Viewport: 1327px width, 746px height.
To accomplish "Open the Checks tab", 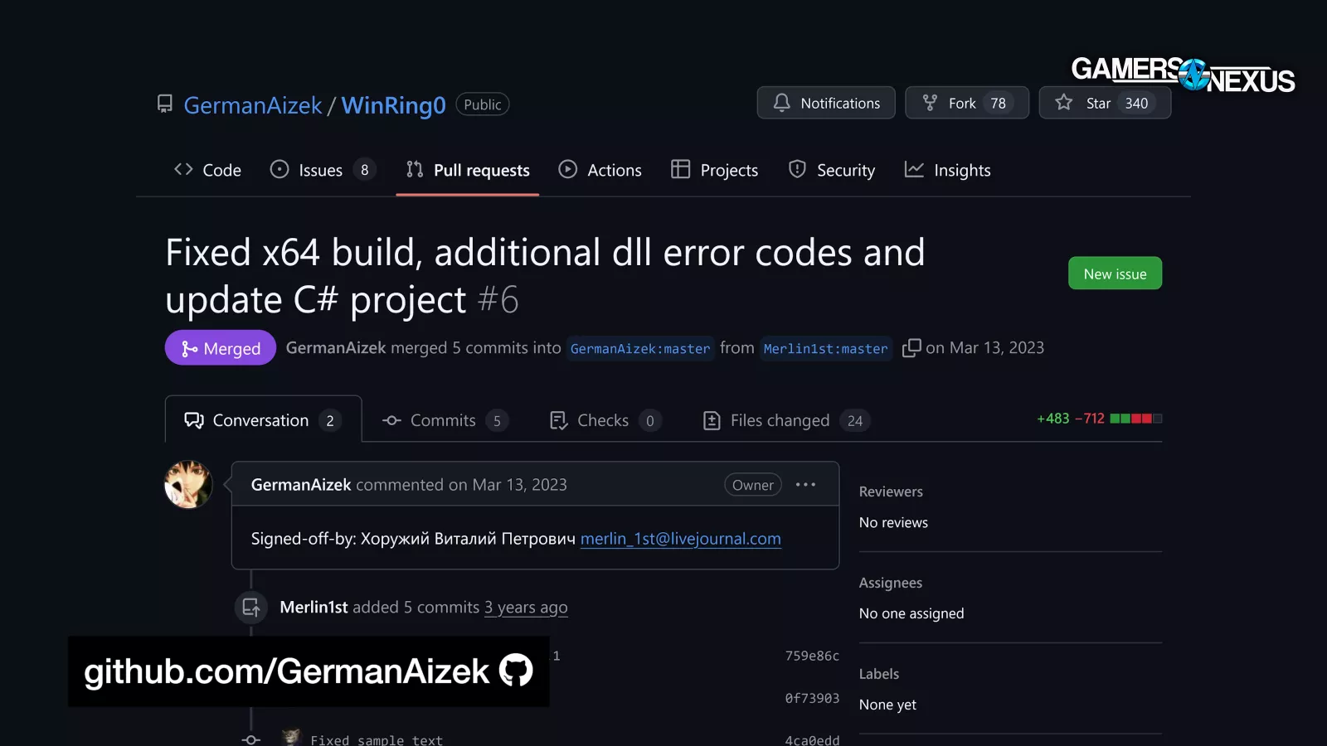I will 604,420.
